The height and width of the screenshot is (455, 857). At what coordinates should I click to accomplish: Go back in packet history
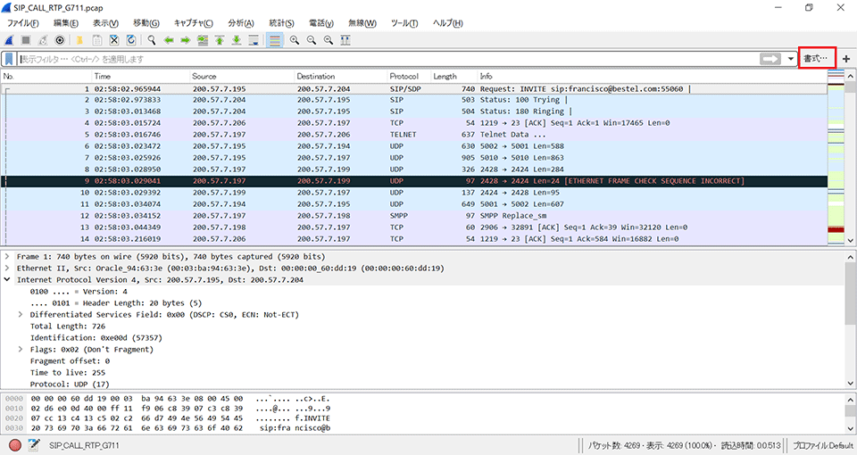click(169, 40)
